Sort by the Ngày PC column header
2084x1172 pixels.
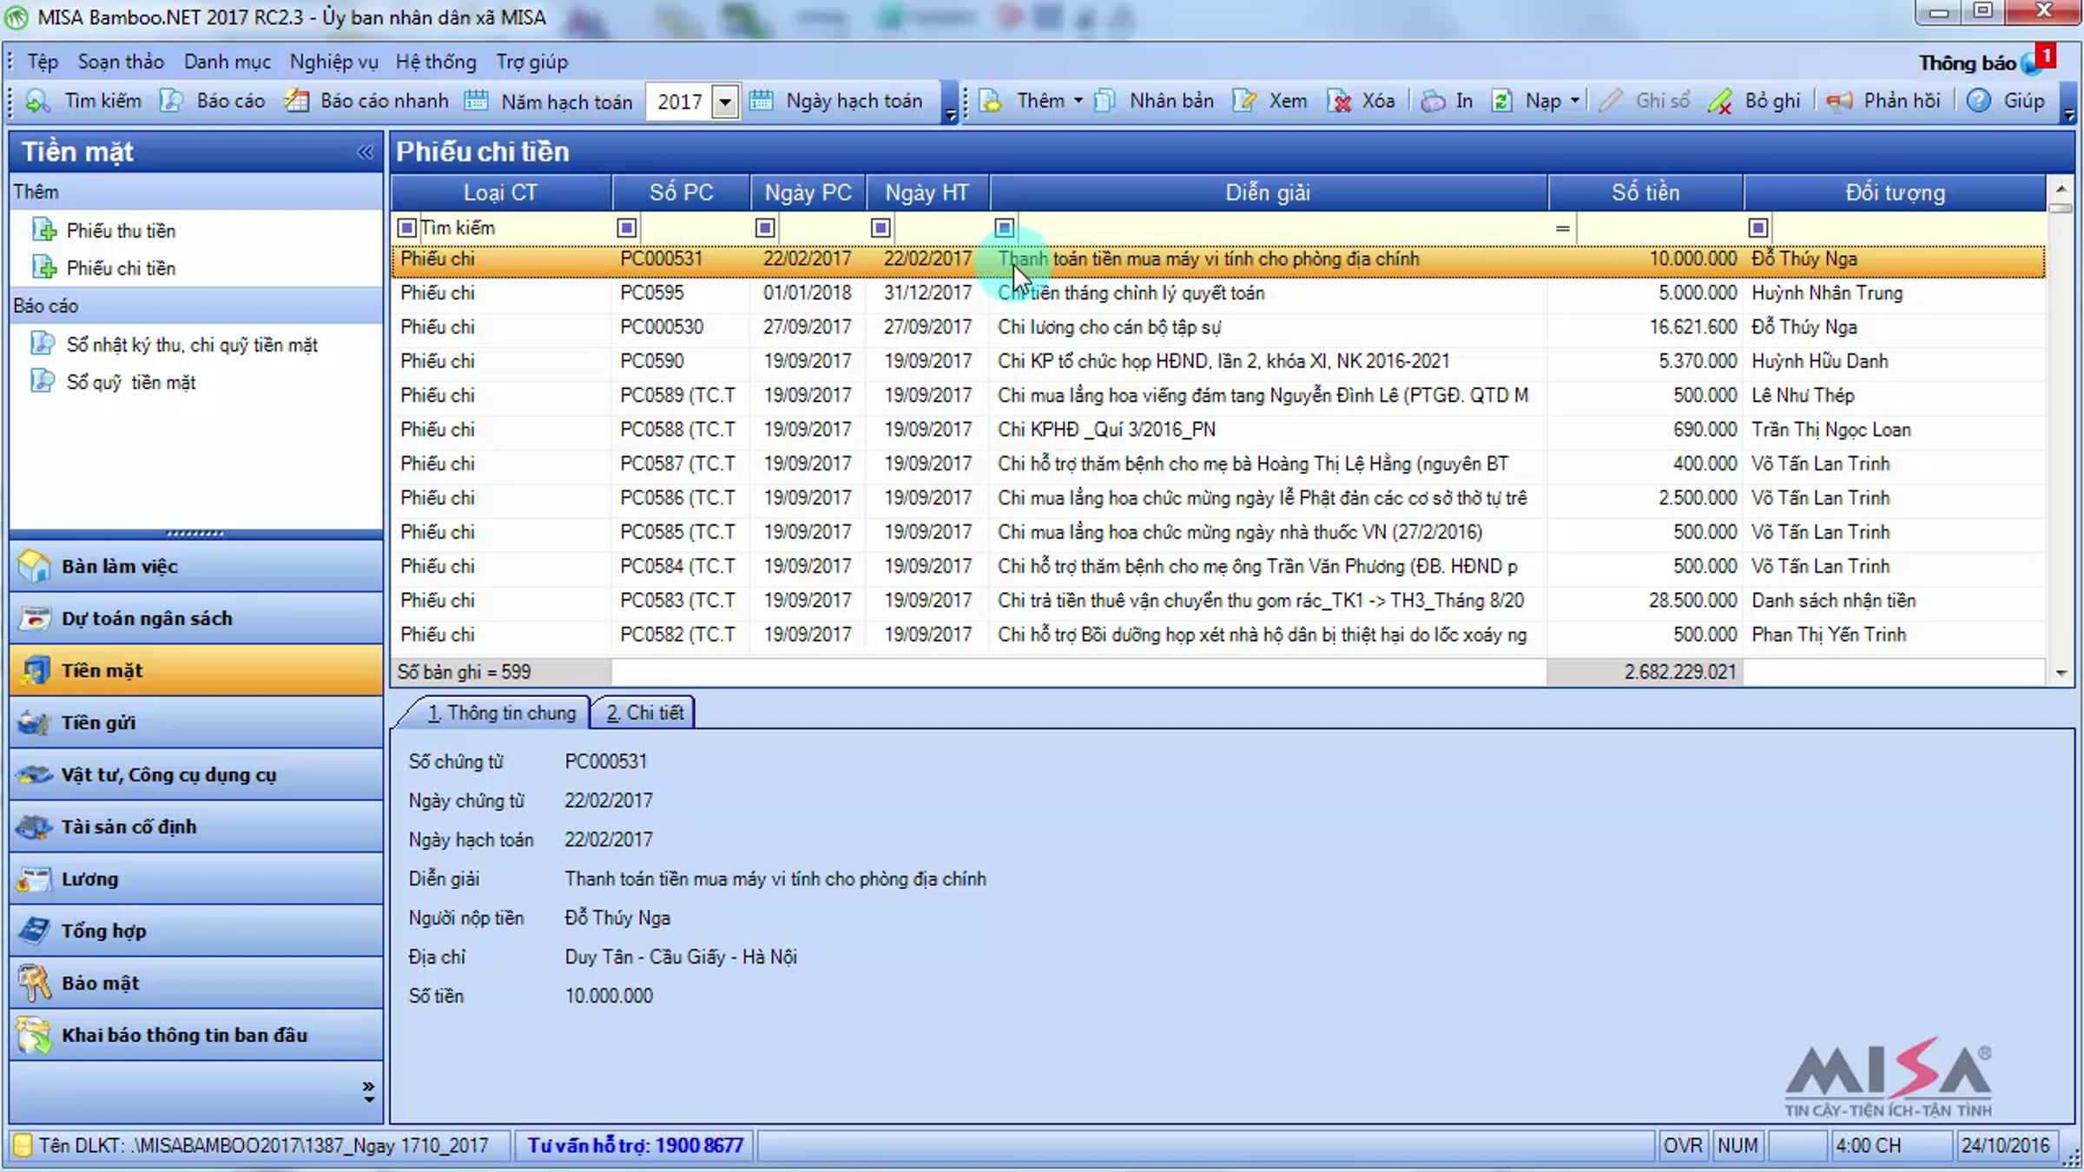click(x=808, y=193)
